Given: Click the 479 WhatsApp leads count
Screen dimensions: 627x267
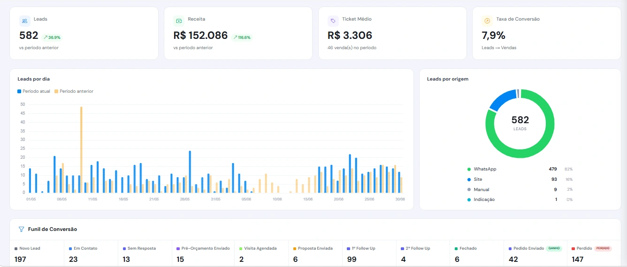Looking at the screenshot, I should pos(553,169).
